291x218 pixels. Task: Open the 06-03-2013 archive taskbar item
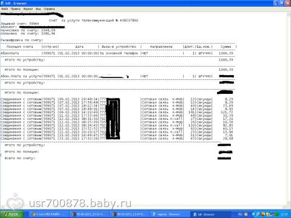(129, 214)
